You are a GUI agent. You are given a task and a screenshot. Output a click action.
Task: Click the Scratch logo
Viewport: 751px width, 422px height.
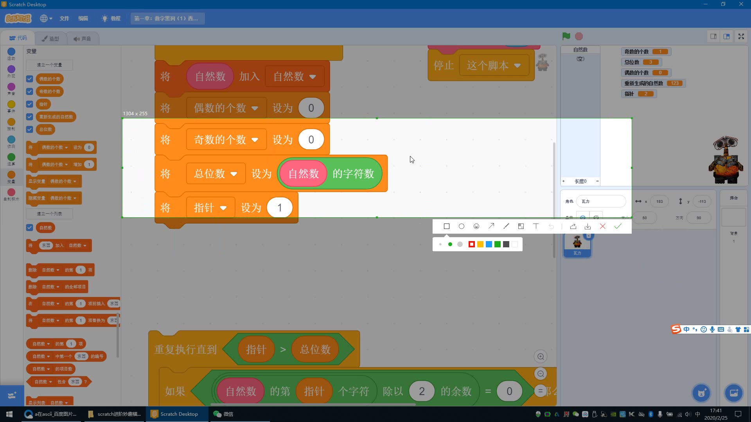coord(18,18)
